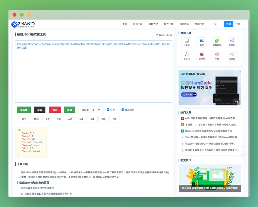Screen dimensions: 258x207
Task: Open the 网址大全 menu item
Action: pos(153,24)
